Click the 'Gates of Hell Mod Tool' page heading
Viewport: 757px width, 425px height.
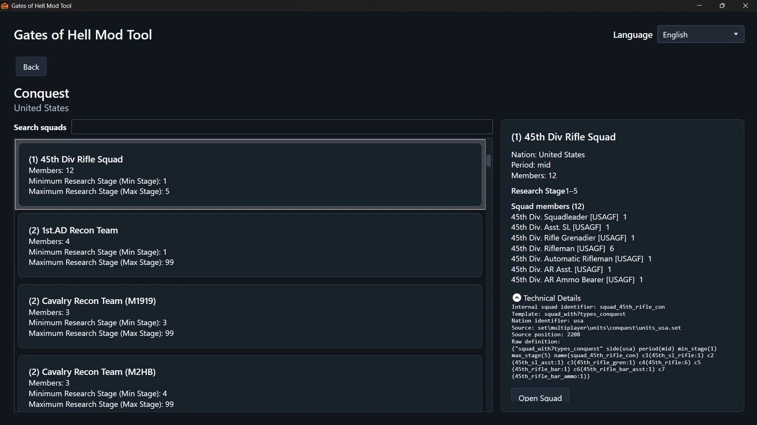[83, 35]
